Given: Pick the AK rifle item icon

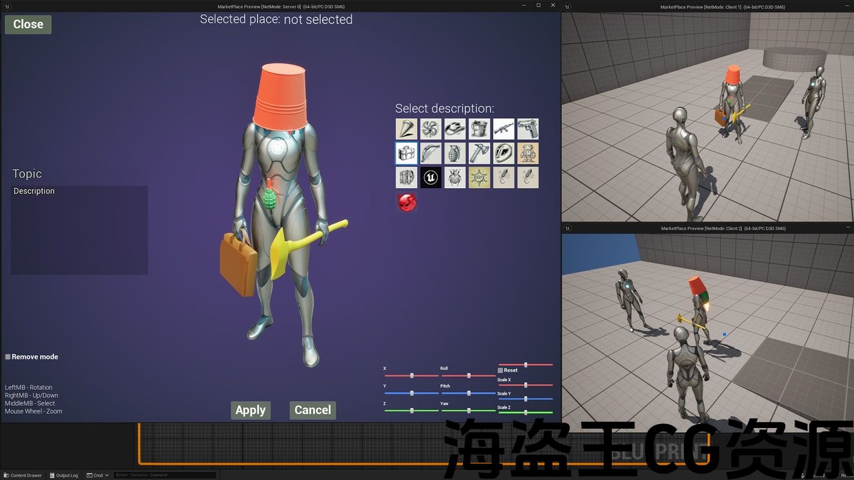Looking at the screenshot, I should pos(504,129).
